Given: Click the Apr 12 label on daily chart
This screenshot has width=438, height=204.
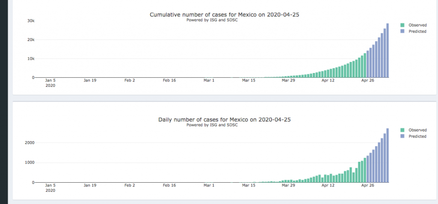Looking at the screenshot, I should (328, 185).
